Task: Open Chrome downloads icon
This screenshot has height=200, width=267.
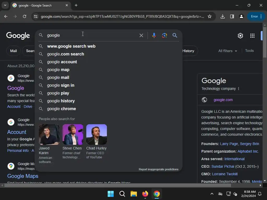Action: click(x=223, y=16)
